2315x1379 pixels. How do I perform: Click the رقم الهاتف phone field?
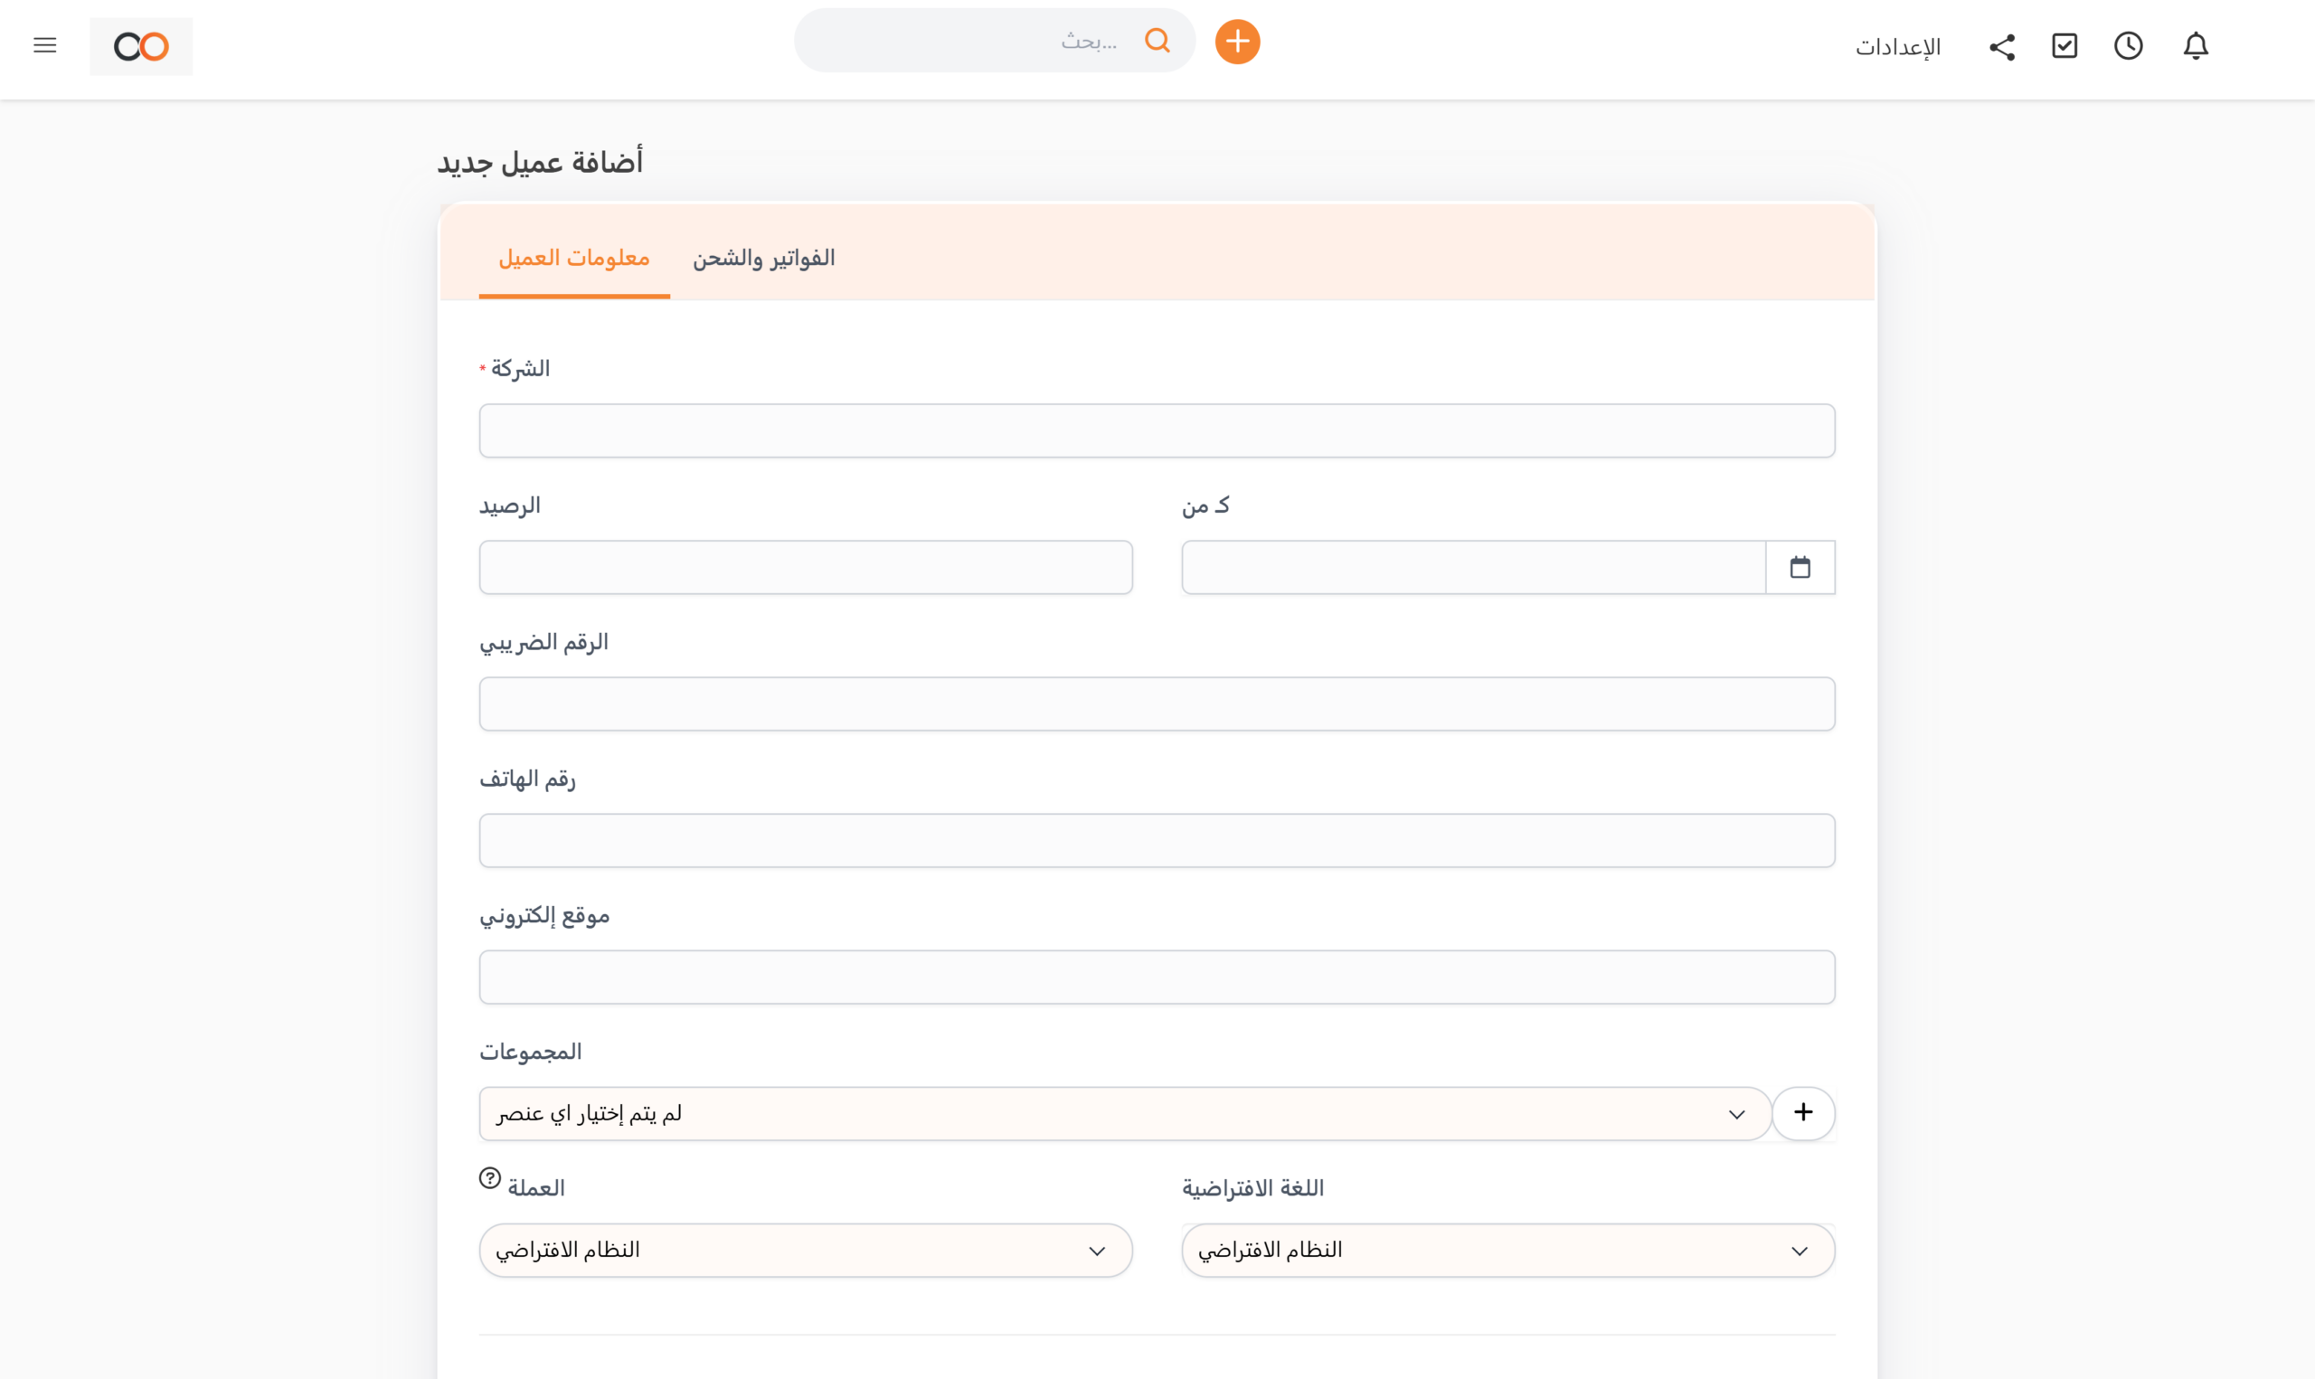click(x=1157, y=841)
